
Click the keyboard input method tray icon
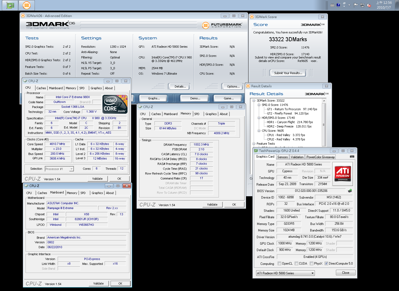point(332,5)
